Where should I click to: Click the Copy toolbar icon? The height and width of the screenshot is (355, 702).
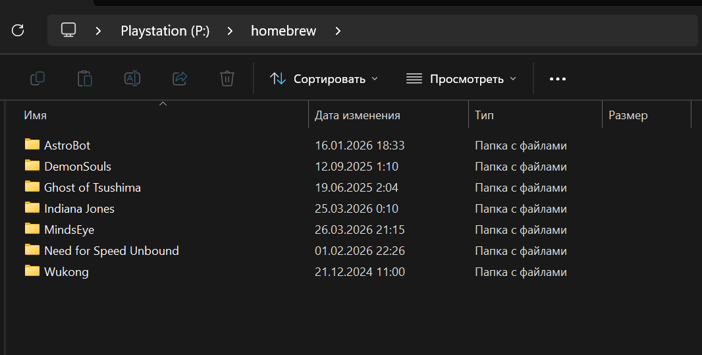37,79
